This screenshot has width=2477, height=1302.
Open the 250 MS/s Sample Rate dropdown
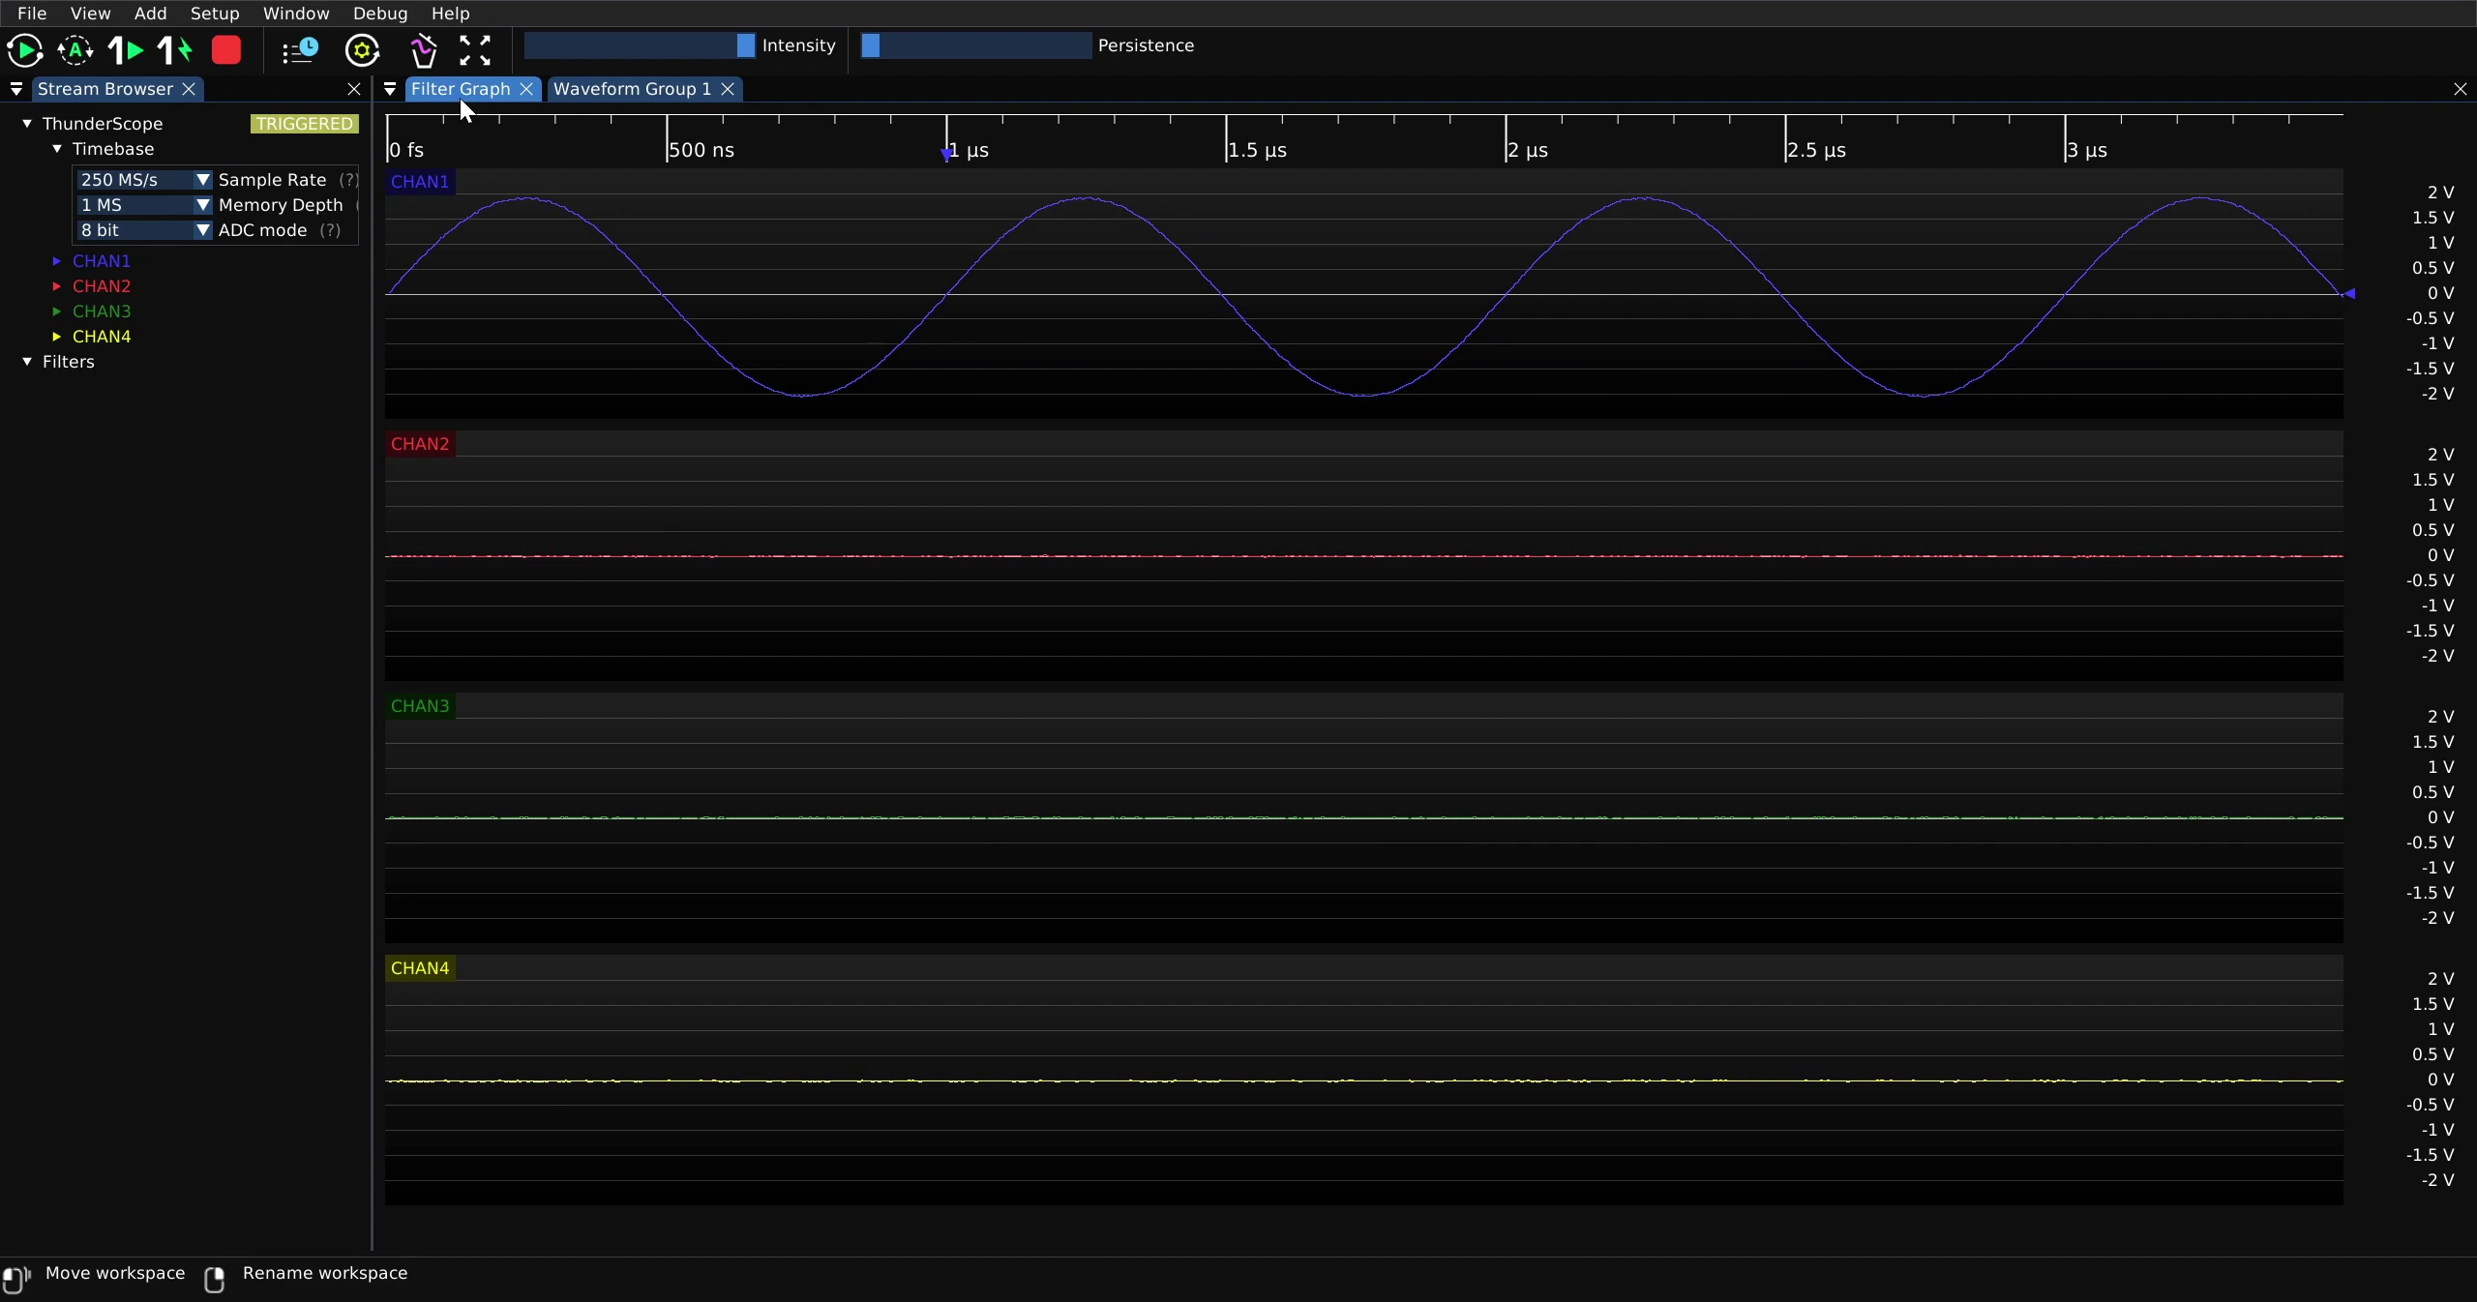tap(144, 180)
